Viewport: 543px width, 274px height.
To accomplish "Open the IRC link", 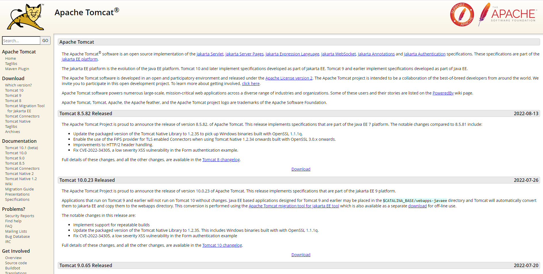I will 8,242.
